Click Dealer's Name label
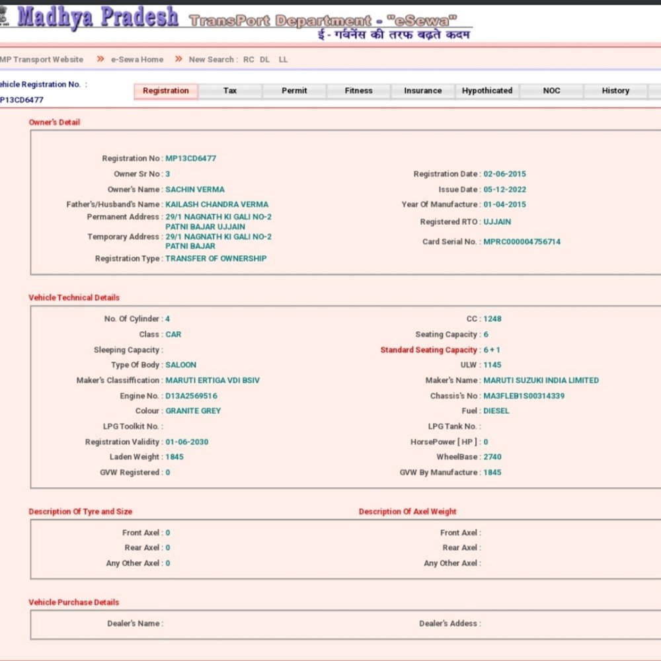The height and width of the screenshot is (661, 661). 135,623
